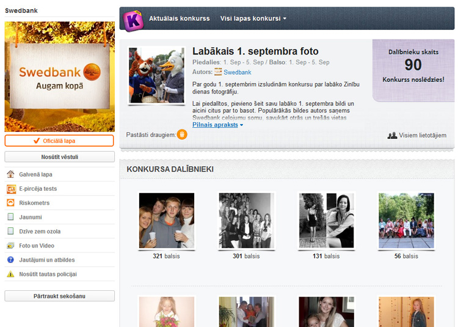Click the home icon beside Galvenā lapa
Screen dimensions: 458x327
coord(10,174)
